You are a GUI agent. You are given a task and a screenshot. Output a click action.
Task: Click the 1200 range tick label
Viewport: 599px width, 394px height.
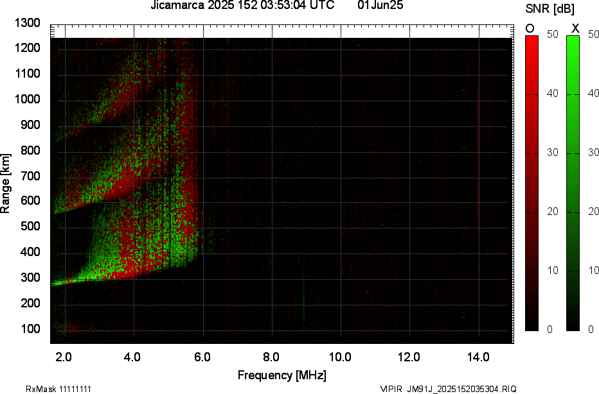(27, 47)
